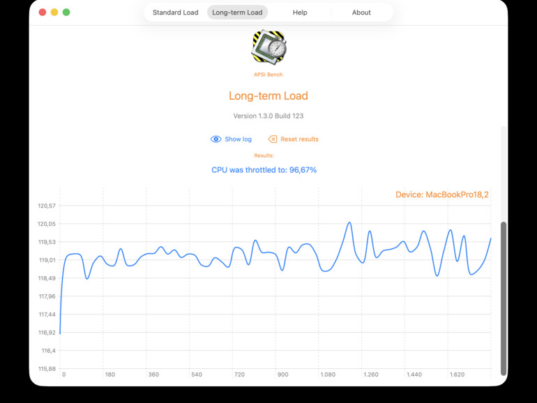Click the green fullscreen window button
The image size is (537, 403).
click(66, 13)
